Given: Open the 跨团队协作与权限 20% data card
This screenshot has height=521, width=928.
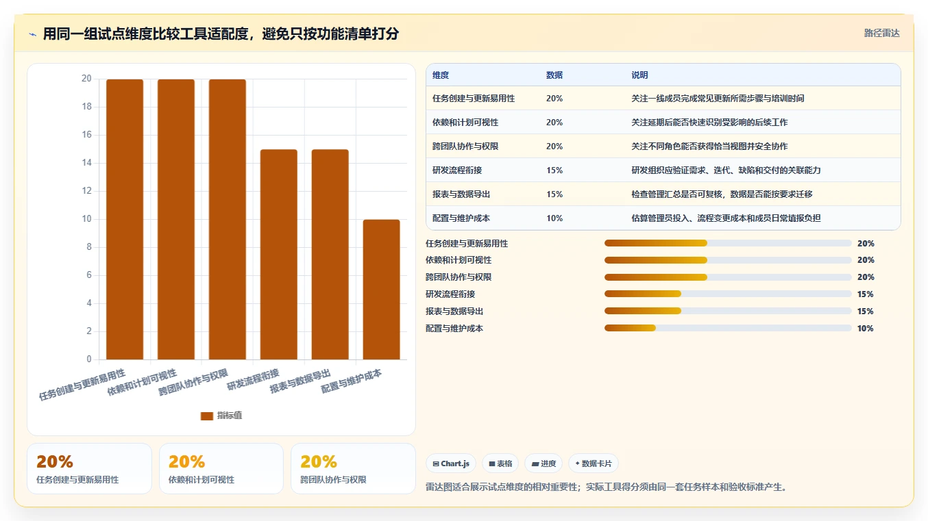Looking at the screenshot, I should coord(353,468).
